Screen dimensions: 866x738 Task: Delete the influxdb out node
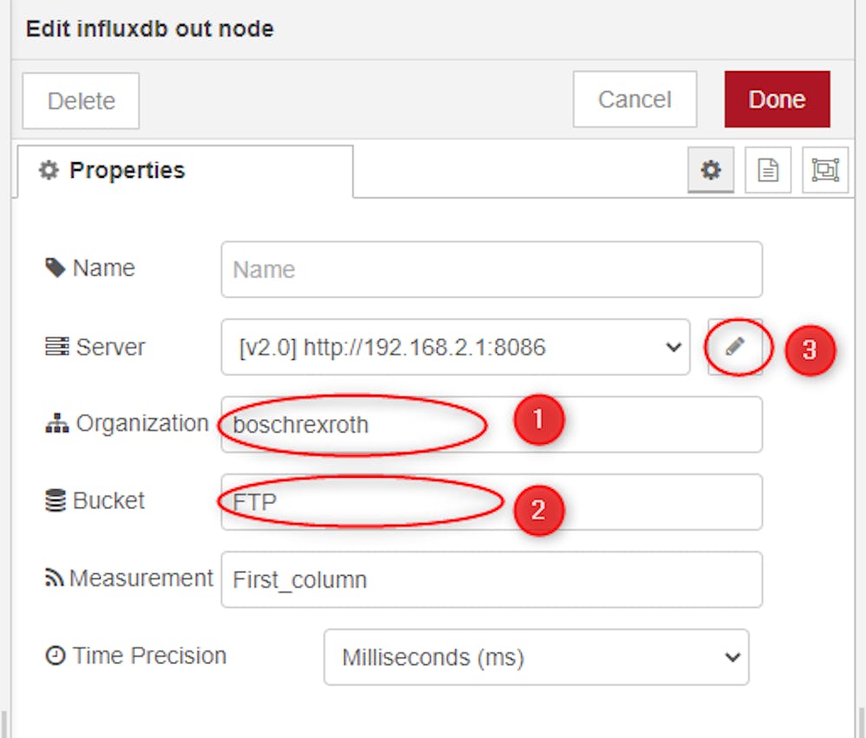coord(81,101)
